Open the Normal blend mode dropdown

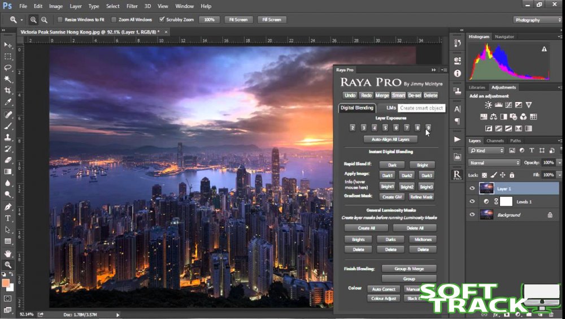pyautogui.click(x=494, y=163)
